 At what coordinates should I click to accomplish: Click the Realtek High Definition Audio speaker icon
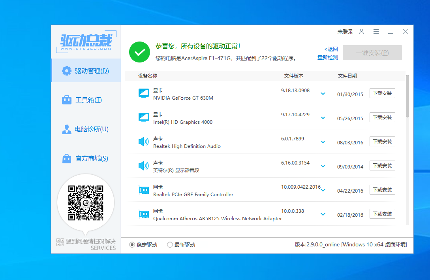144,142
